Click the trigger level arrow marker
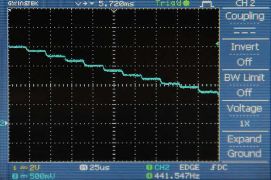This screenshot has height=180, width=271. tap(217, 44)
